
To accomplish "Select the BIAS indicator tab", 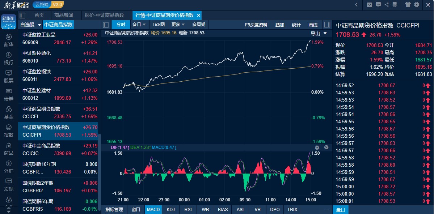I will [223, 210].
